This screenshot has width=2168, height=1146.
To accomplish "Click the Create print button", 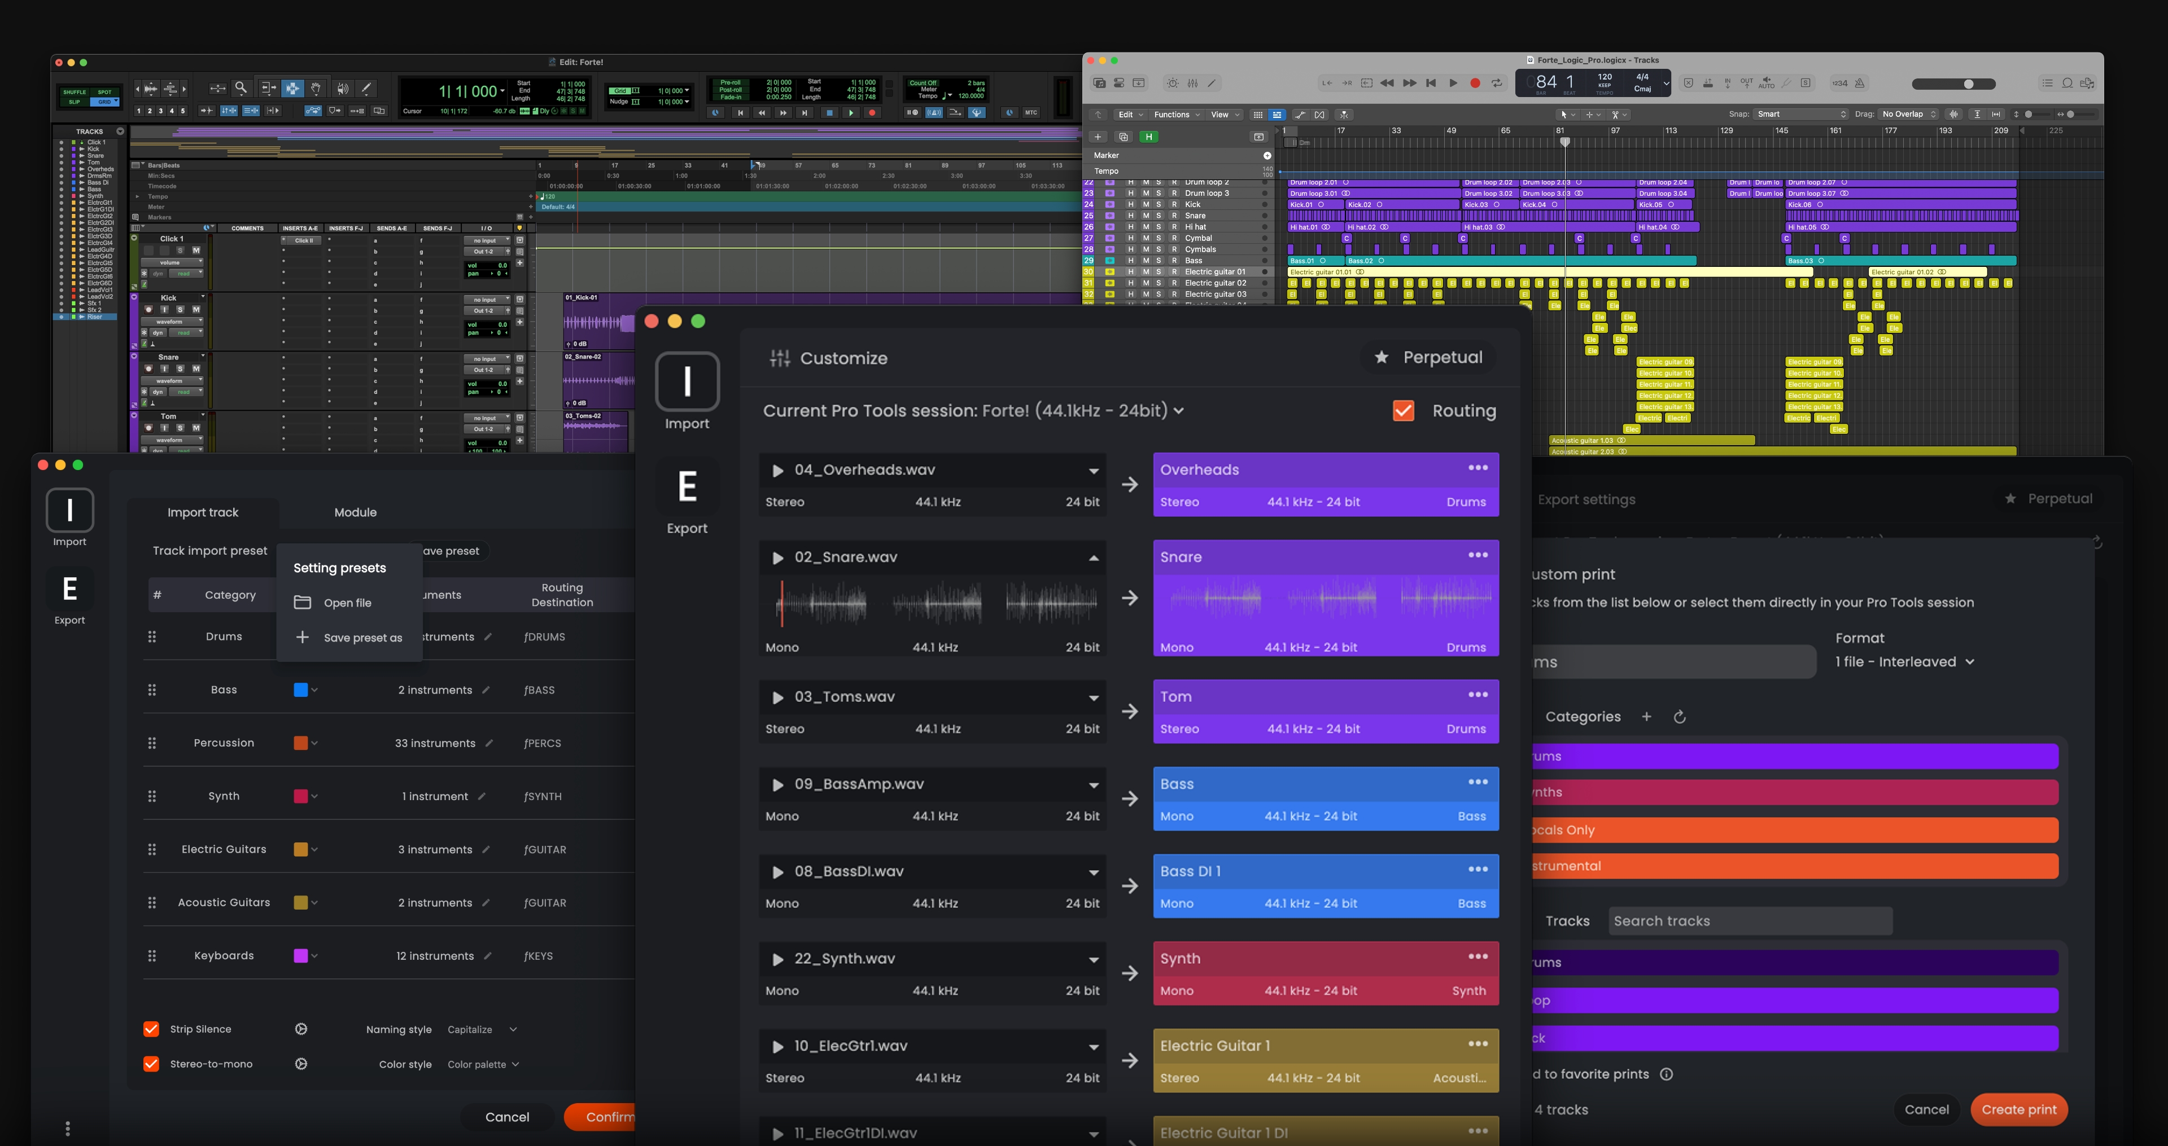I will [x=2019, y=1109].
